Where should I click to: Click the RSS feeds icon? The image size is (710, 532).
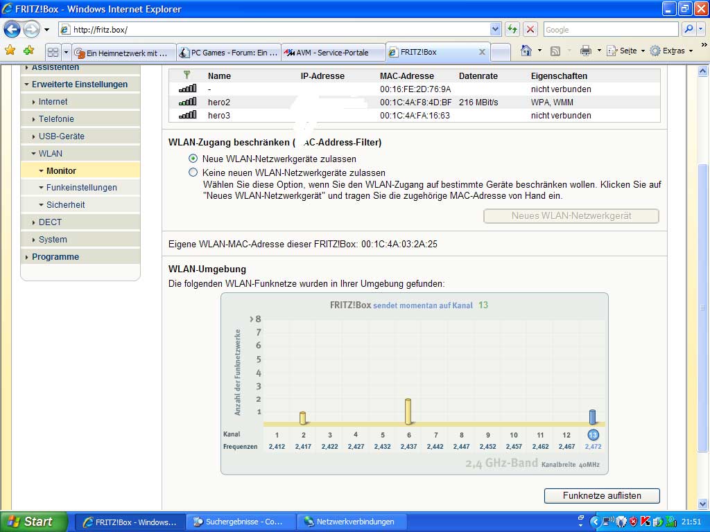[555, 51]
